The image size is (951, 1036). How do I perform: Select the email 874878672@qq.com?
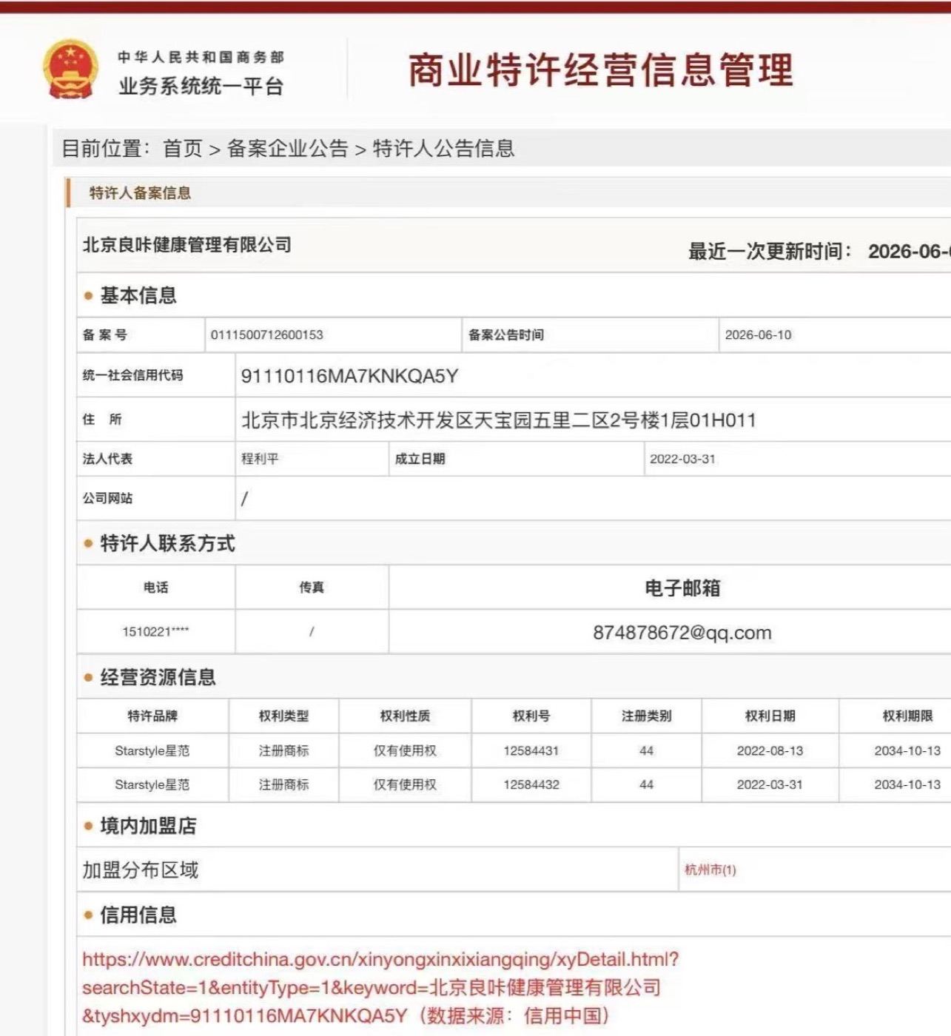(682, 633)
